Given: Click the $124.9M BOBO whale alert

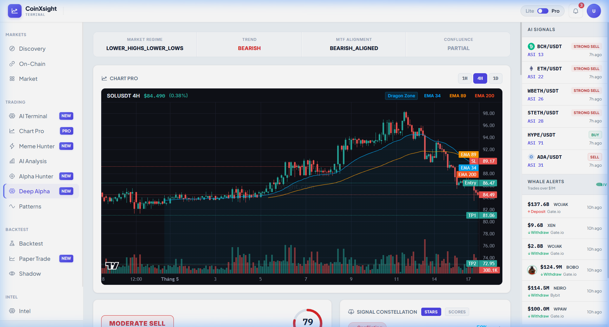Looking at the screenshot, I should tap(565, 270).
